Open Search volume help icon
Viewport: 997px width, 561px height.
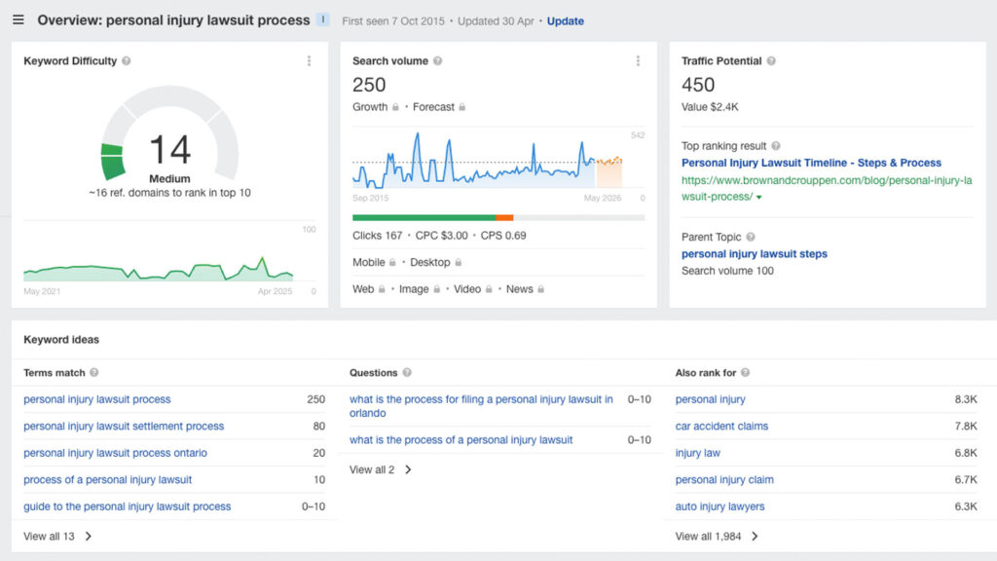437,61
